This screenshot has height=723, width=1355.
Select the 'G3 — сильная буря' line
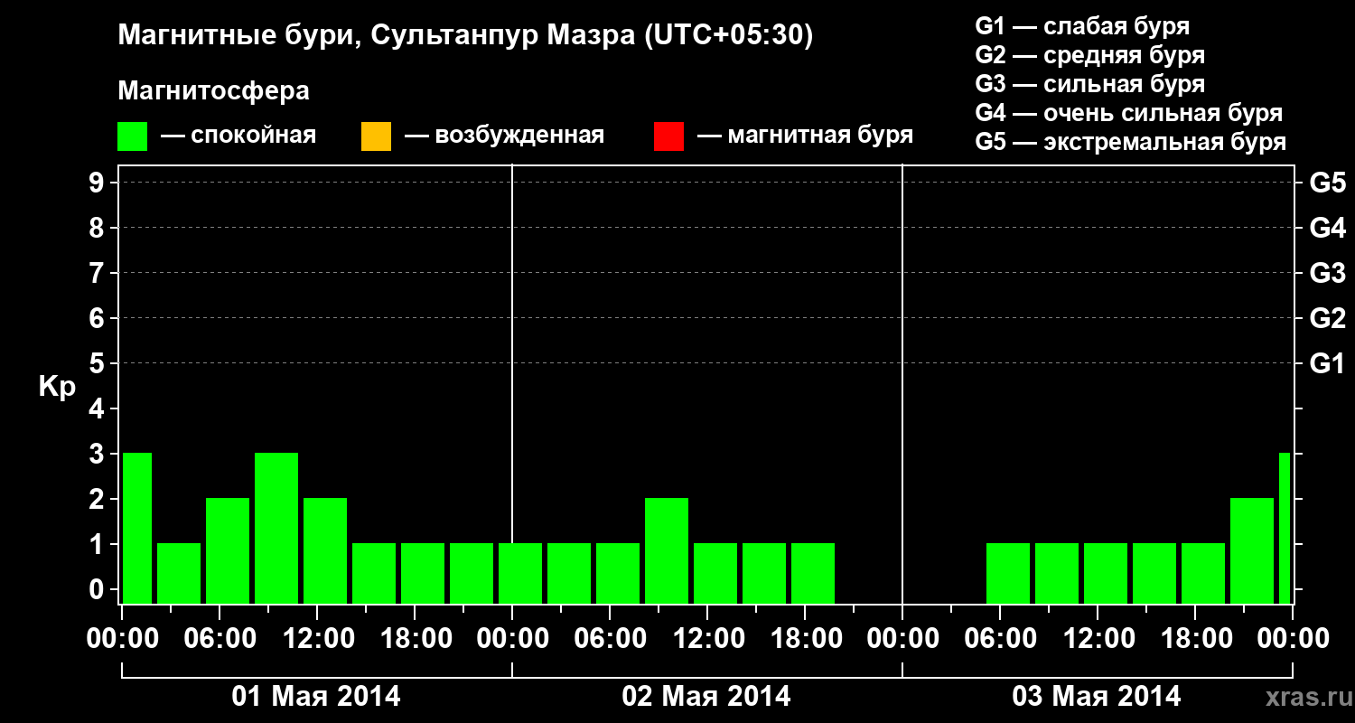click(1089, 84)
